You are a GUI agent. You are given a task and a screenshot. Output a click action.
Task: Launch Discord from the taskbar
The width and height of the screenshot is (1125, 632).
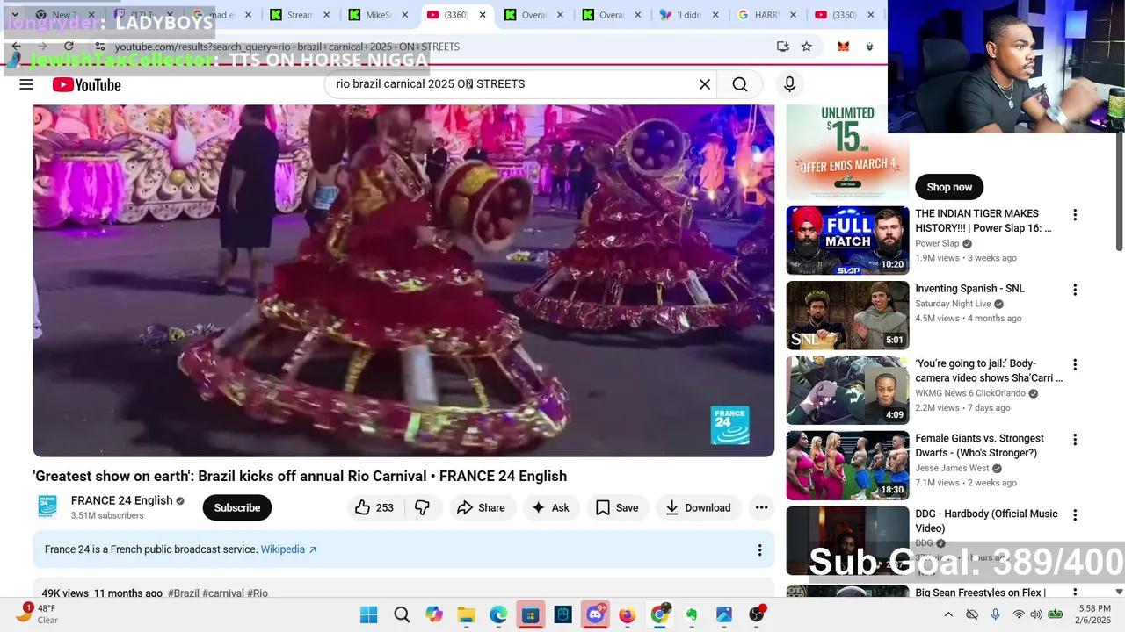595,614
